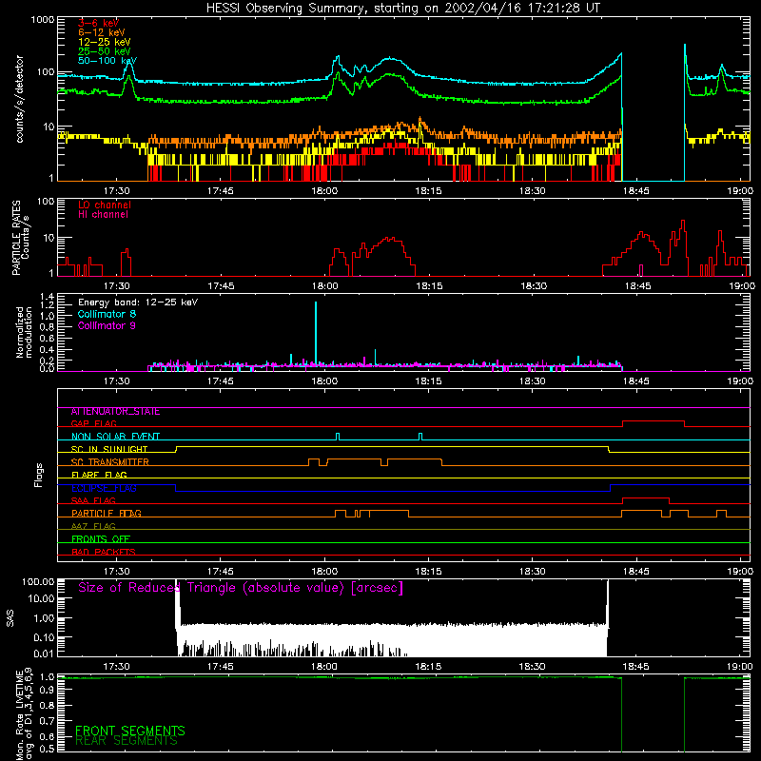This screenshot has height=761, width=761.
Task: Click the Flags axis title
Action: tap(39, 475)
